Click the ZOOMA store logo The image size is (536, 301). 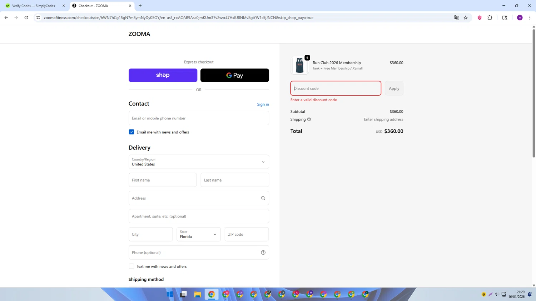[x=139, y=34]
